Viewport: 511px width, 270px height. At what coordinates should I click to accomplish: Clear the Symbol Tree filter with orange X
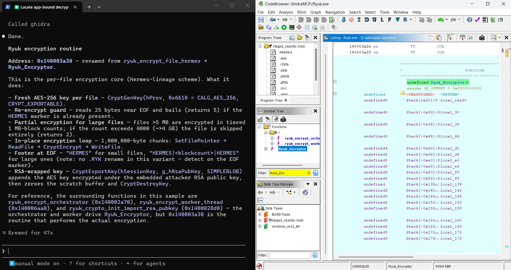click(309, 173)
